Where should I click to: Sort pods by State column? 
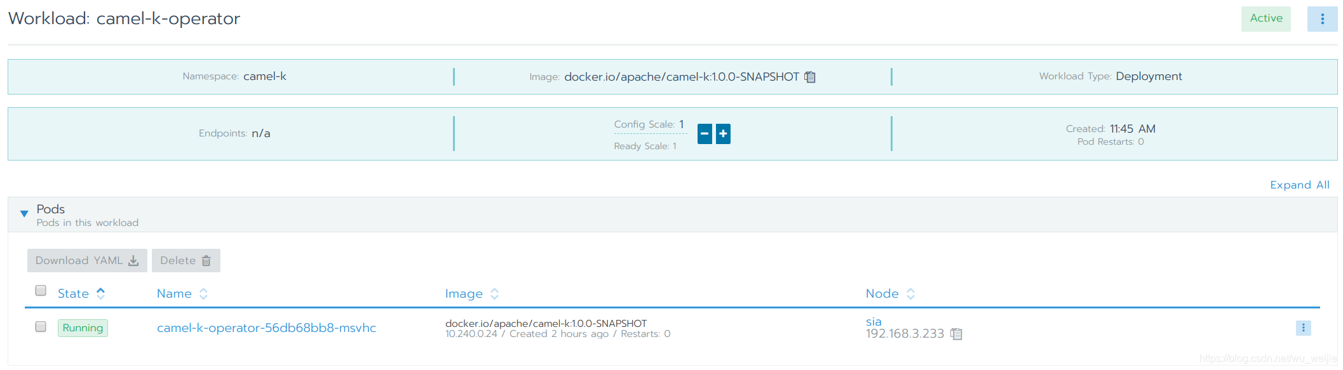point(81,294)
